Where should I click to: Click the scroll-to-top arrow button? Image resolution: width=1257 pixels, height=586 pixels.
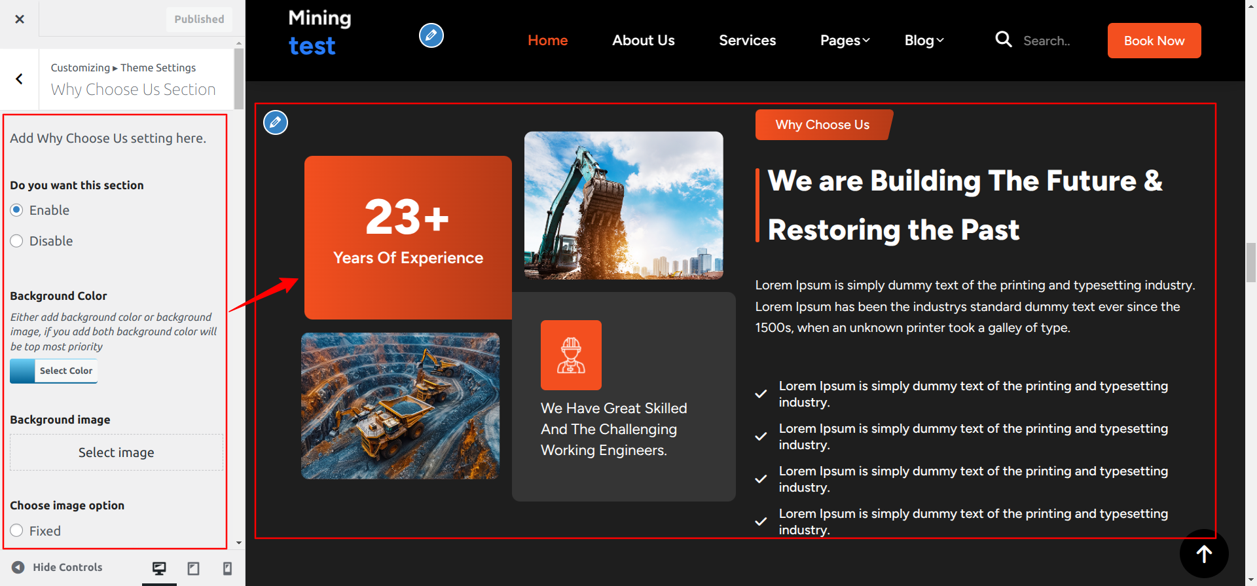click(1203, 554)
